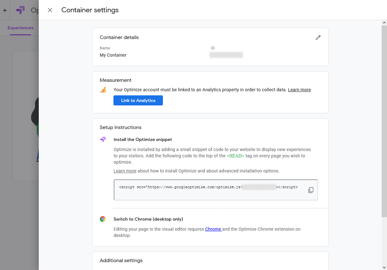Select the Optimize script snippet text
Screen dimensions: 387x270
(208, 187)
